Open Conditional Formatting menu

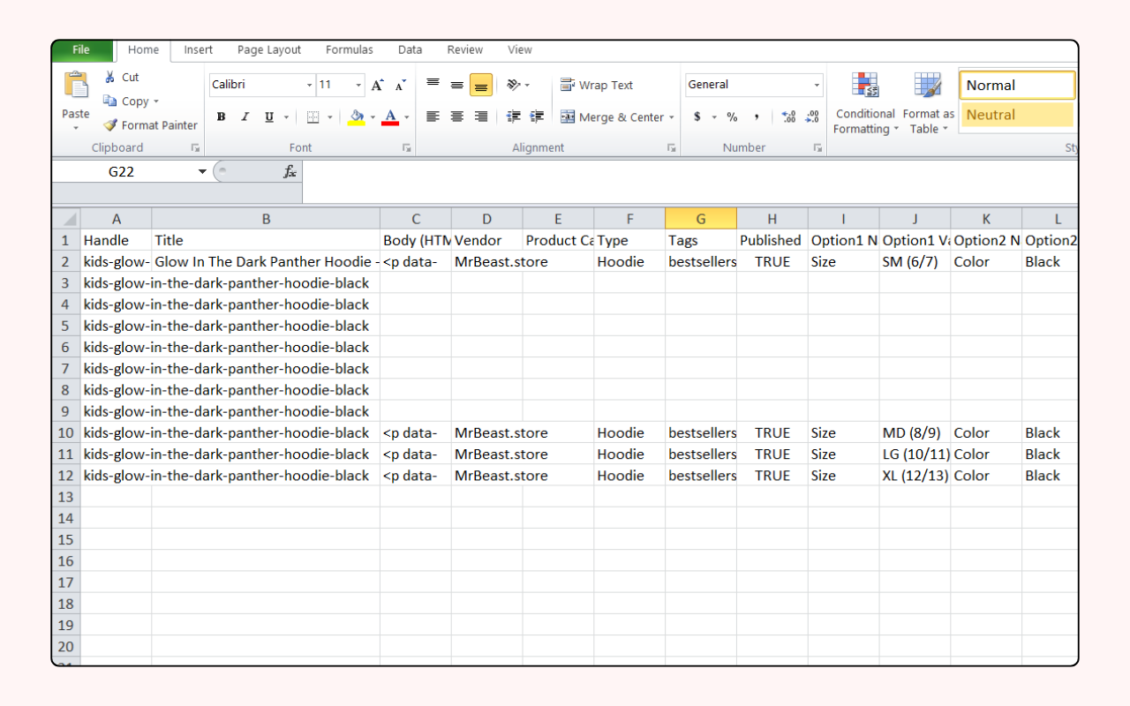(x=865, y=102)
